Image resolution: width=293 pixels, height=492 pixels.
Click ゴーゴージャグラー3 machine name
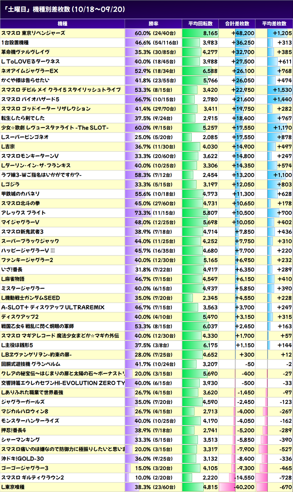[x=25, y=468]
